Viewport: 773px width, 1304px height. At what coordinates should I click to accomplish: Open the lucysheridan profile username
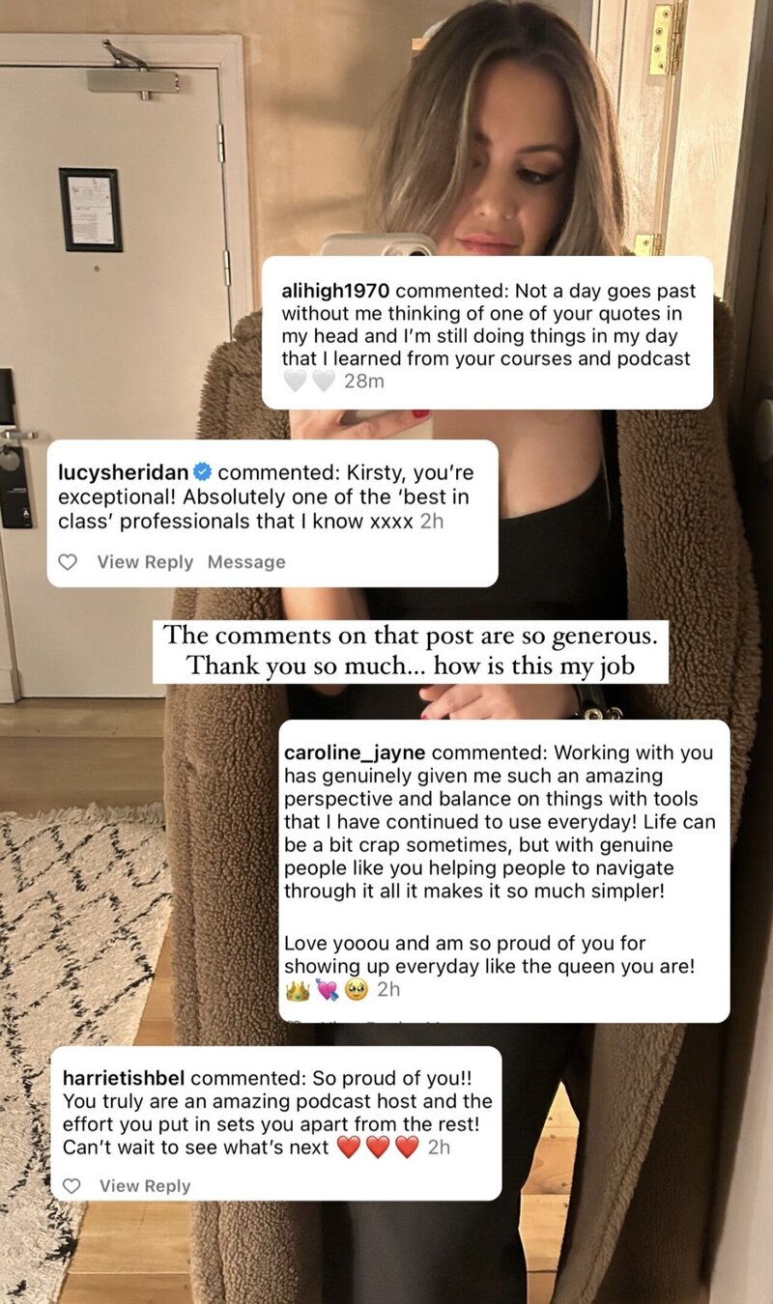click(123, 472)
